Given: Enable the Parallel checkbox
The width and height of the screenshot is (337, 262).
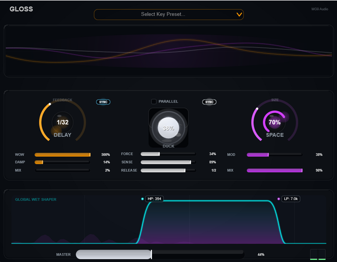Looking at the screenshot, I should [x=154, y=102].
